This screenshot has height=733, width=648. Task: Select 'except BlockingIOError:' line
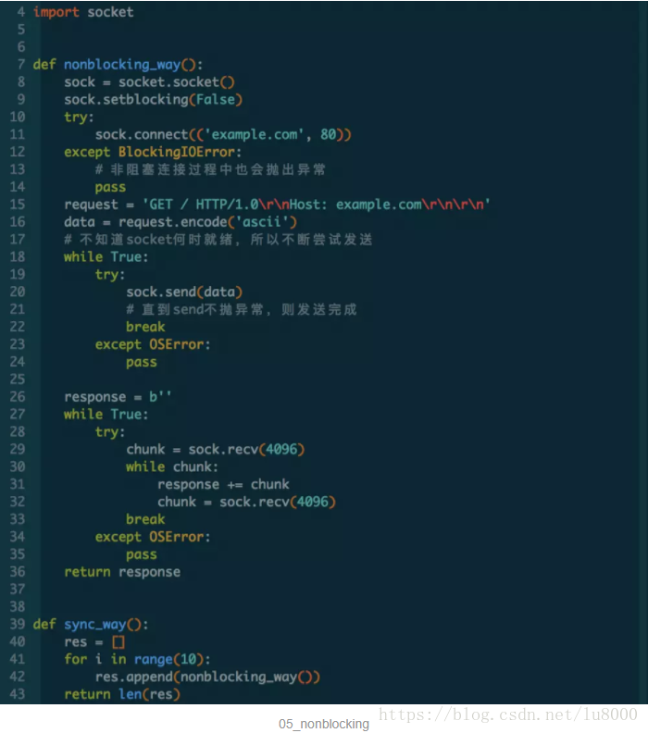tap(153, 152)
